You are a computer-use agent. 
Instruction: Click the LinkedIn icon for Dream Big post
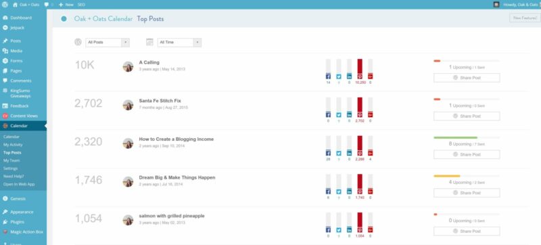point(349,192)
